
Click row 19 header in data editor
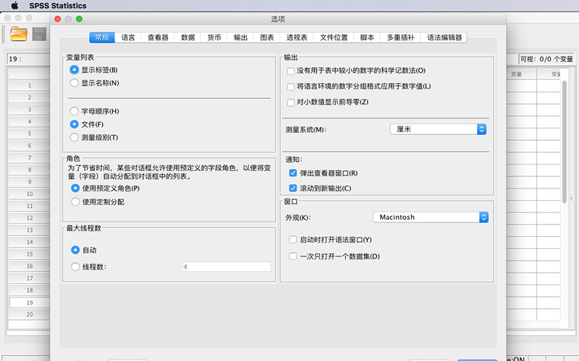[x=30, y=303]
